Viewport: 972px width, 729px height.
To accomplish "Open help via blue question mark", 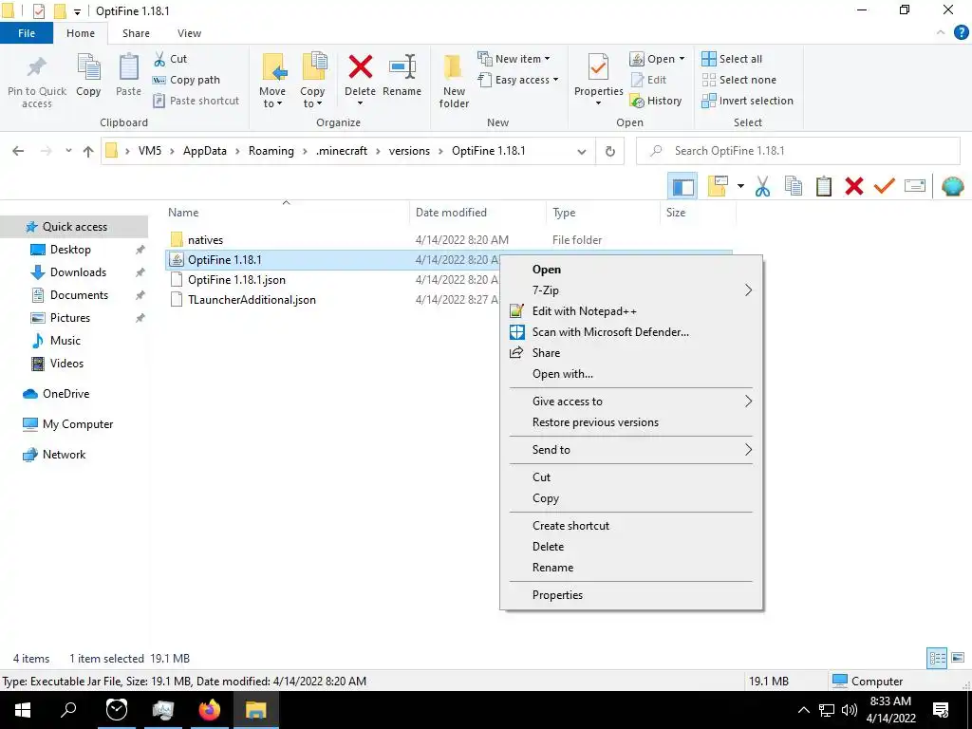I will pos(961,33).
